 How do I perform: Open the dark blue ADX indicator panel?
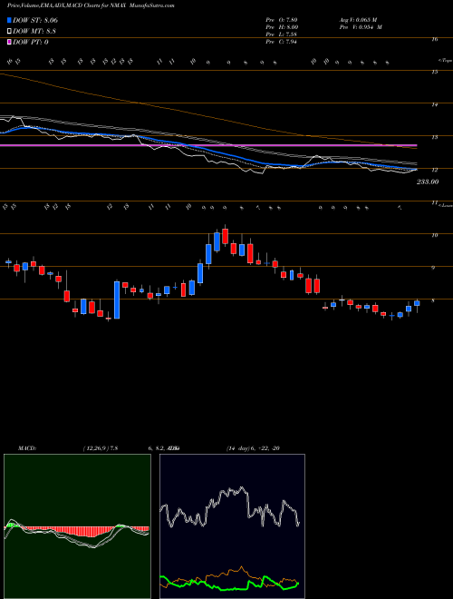pyautogui.click(x=232, y=526)
